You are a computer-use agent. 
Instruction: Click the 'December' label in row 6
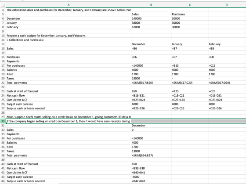tap(13, 18)
